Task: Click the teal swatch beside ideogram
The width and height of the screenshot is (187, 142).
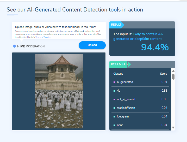Action: 114,117
